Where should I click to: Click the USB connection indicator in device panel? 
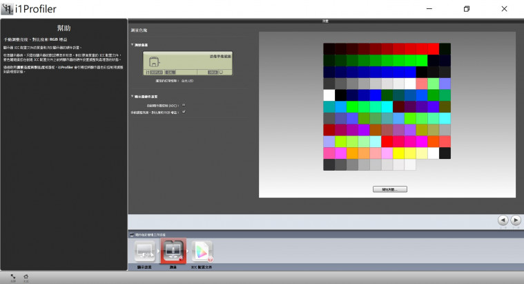click(171, 71)
